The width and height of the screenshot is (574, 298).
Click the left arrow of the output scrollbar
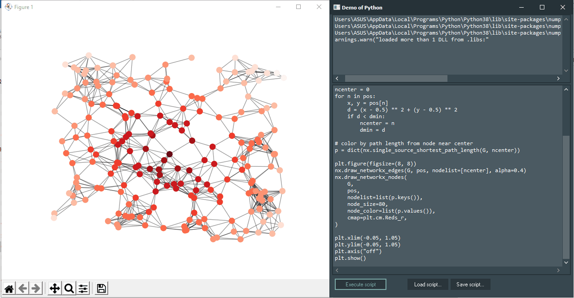tap(337, 78)
